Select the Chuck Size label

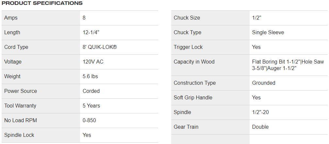coord(187,18)
